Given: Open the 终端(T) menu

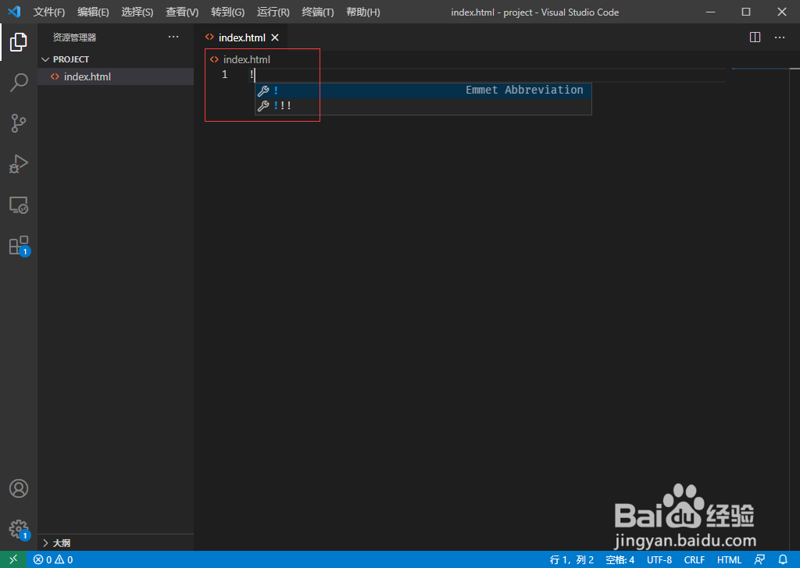Looking at the screenshot, I should (318, 12).
